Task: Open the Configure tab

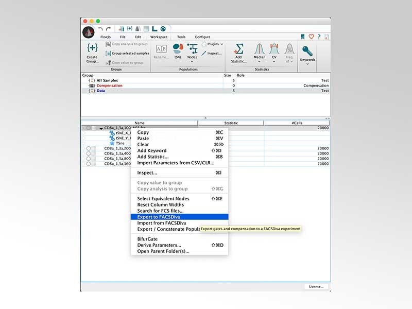Action: [202, 37]
